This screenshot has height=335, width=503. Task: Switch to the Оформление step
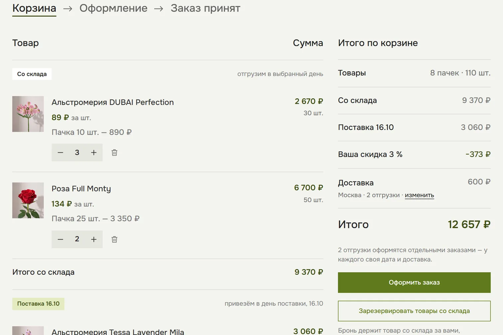click(x=113, y=8)
